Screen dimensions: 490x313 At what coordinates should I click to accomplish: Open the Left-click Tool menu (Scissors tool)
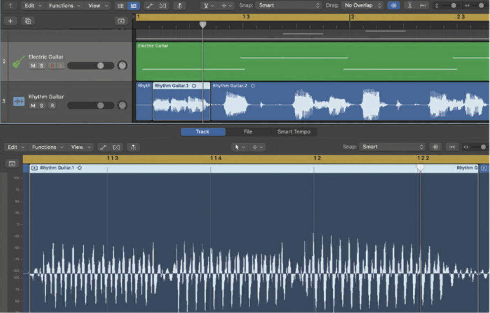tap(207, 5)
